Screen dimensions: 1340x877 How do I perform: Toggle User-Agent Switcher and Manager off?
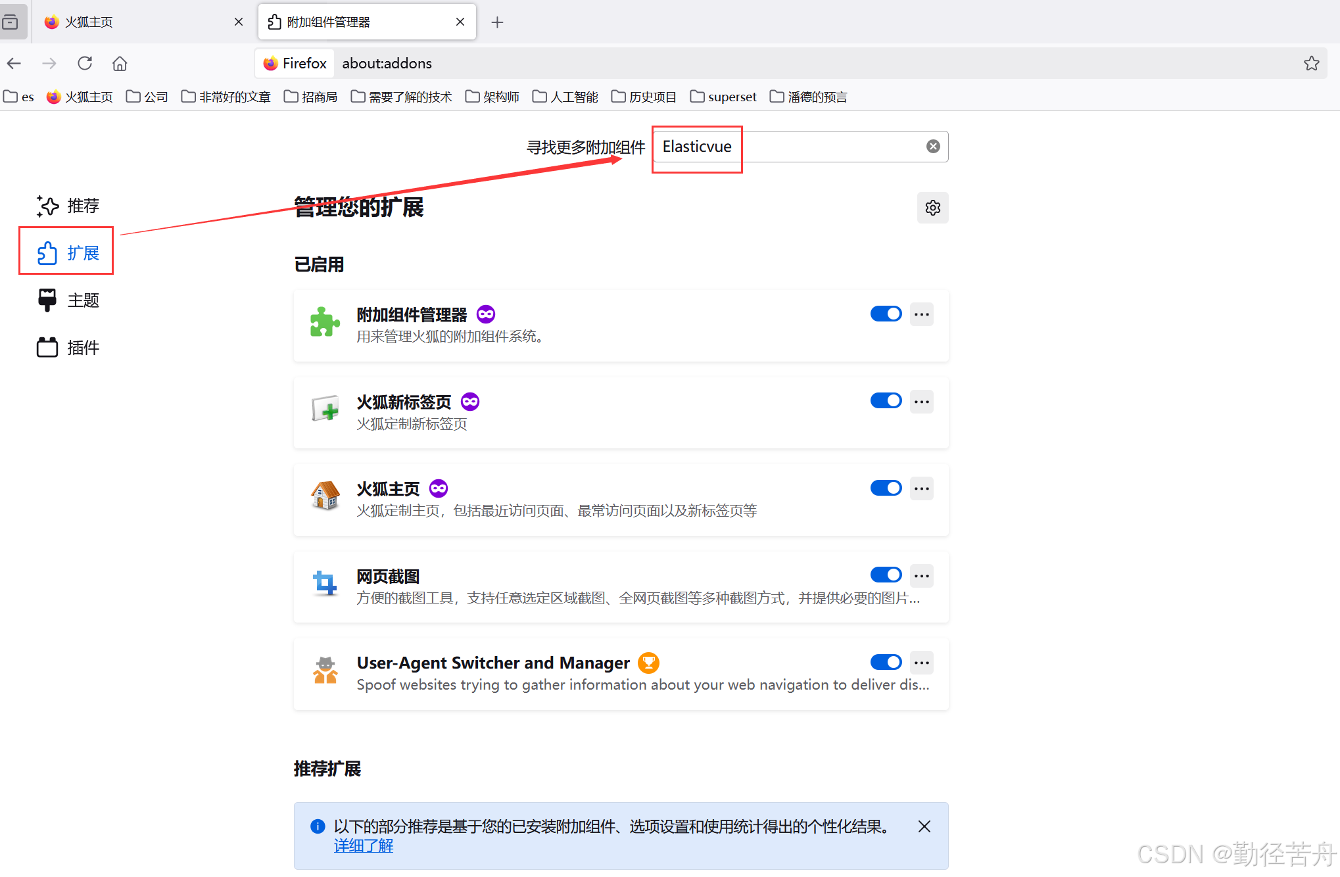(886, 662)
